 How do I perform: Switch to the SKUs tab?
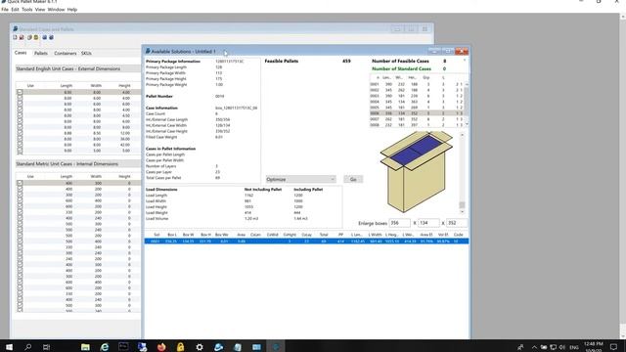pyautogui.click(x=86, y=53)
